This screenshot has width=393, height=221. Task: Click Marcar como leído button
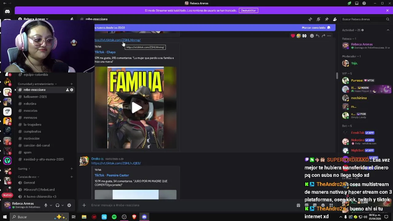[316, 28]
